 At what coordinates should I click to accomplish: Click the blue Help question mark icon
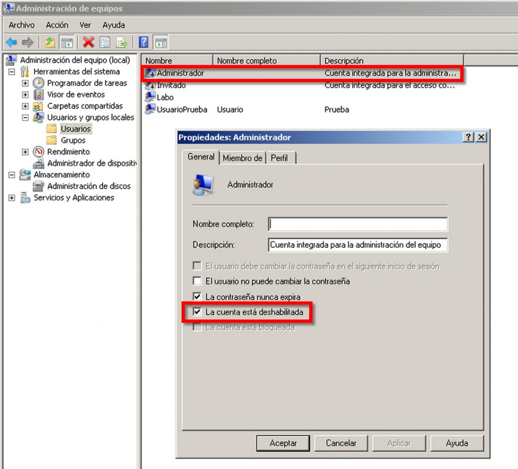(x=144, y=42)
